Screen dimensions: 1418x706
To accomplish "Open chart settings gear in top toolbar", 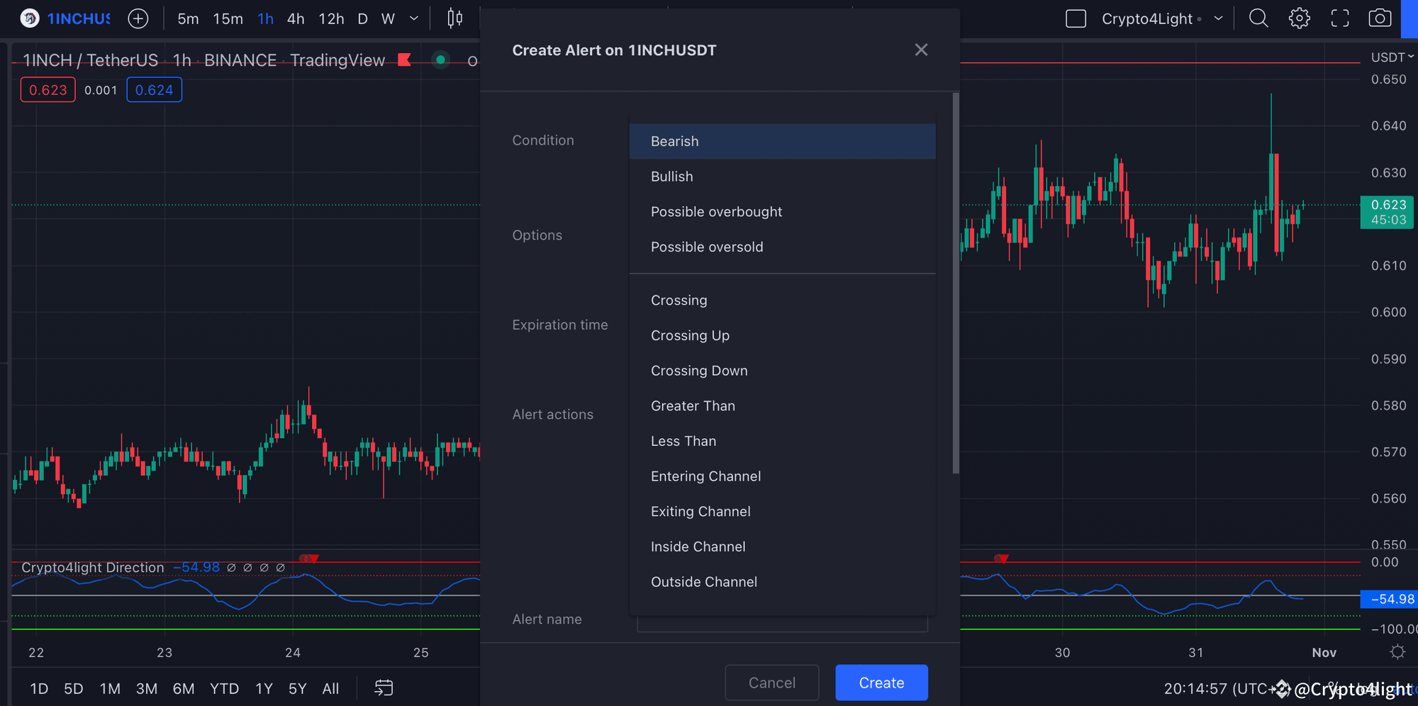I will click(x=1299, y=18).
